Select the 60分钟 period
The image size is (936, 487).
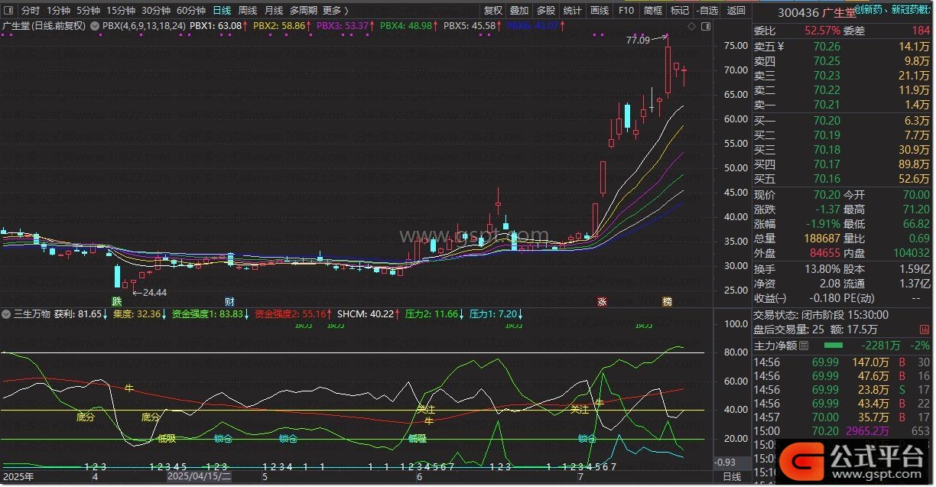(x=191, y=11)
